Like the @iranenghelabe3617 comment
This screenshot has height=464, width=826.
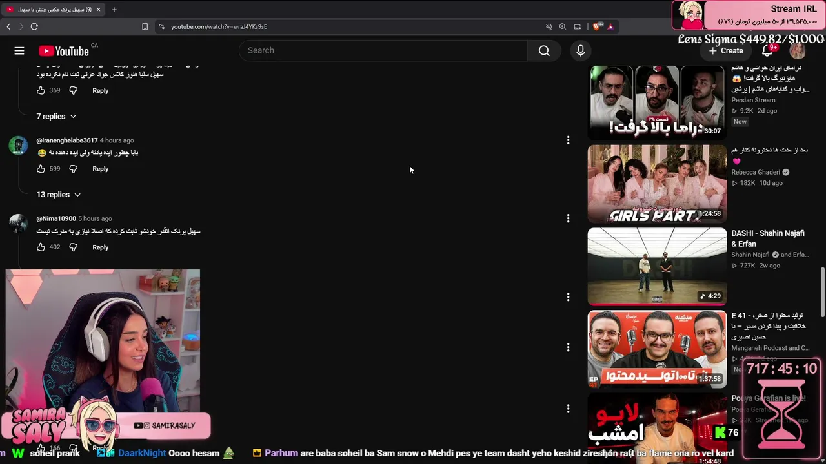(41, 169)
